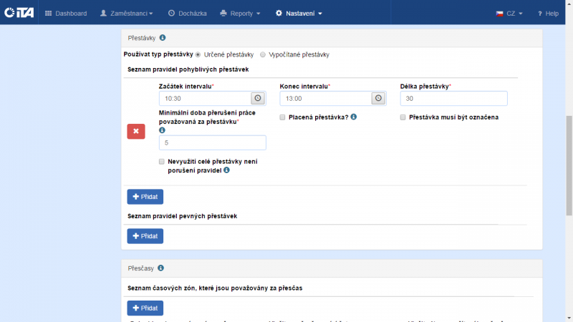
Task: Open the Reporty dropdown menu
Action: click(x=240, y=13)
